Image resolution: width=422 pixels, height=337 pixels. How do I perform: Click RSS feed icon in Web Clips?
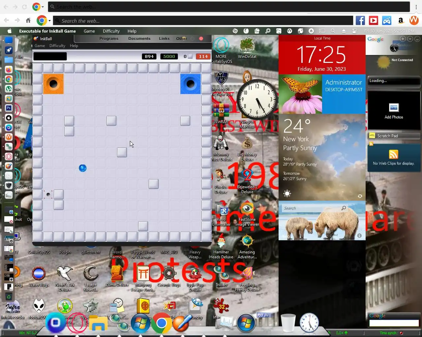click(394, 154)
